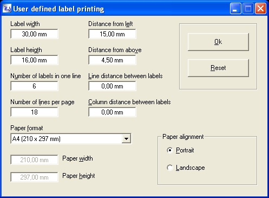Click the Column distance between labels field
This screenshot has width=269, height=198.
(x=112, y=112)
